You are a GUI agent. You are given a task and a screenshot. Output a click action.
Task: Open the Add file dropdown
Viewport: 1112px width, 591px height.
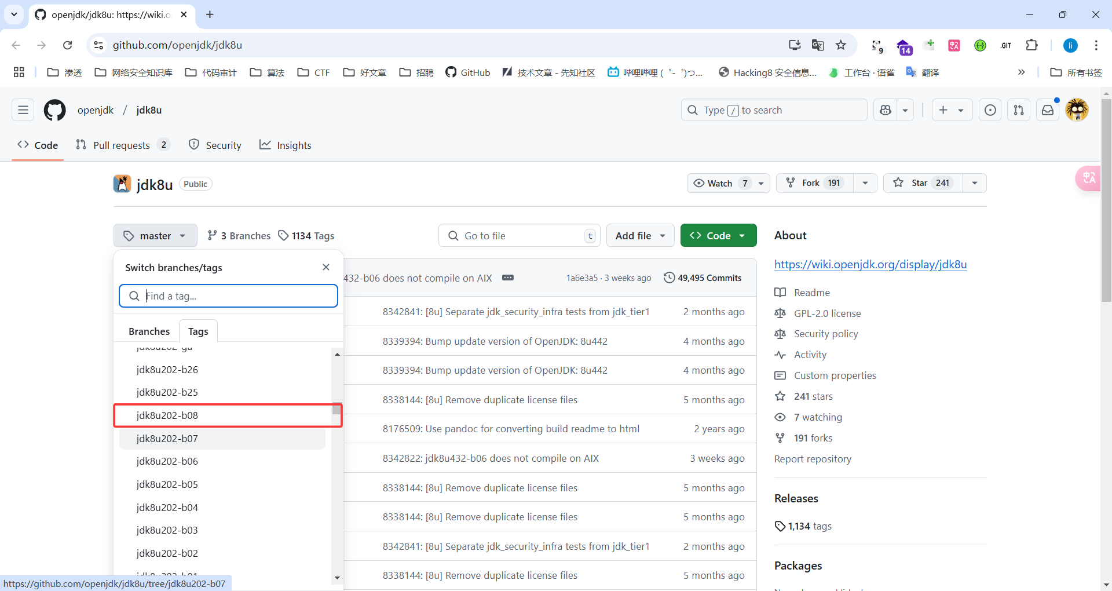point(640,236)
